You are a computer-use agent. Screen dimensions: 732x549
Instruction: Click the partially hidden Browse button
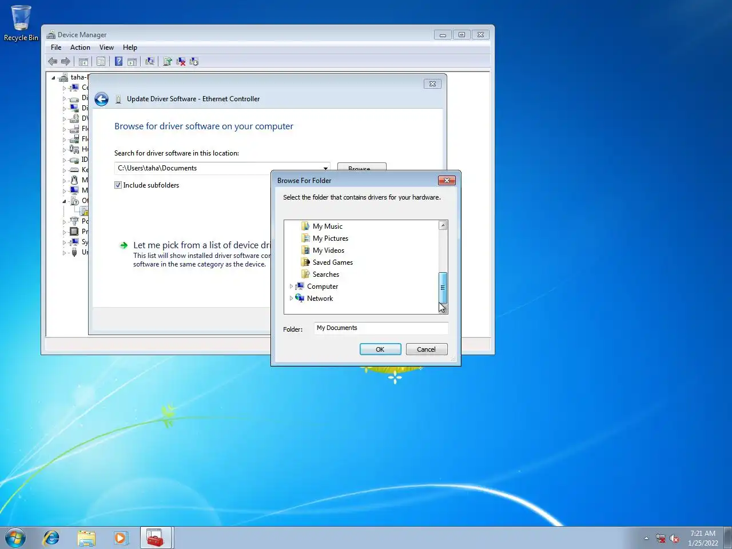coord(362,166)
